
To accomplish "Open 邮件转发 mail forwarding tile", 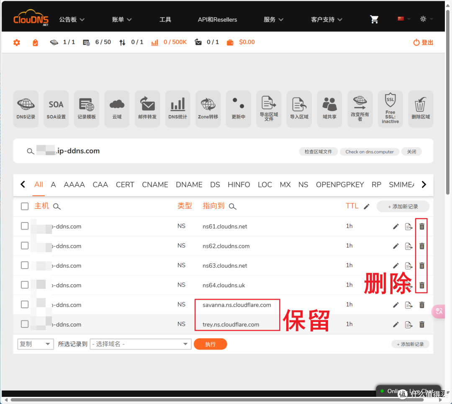I will coord(147,109).
